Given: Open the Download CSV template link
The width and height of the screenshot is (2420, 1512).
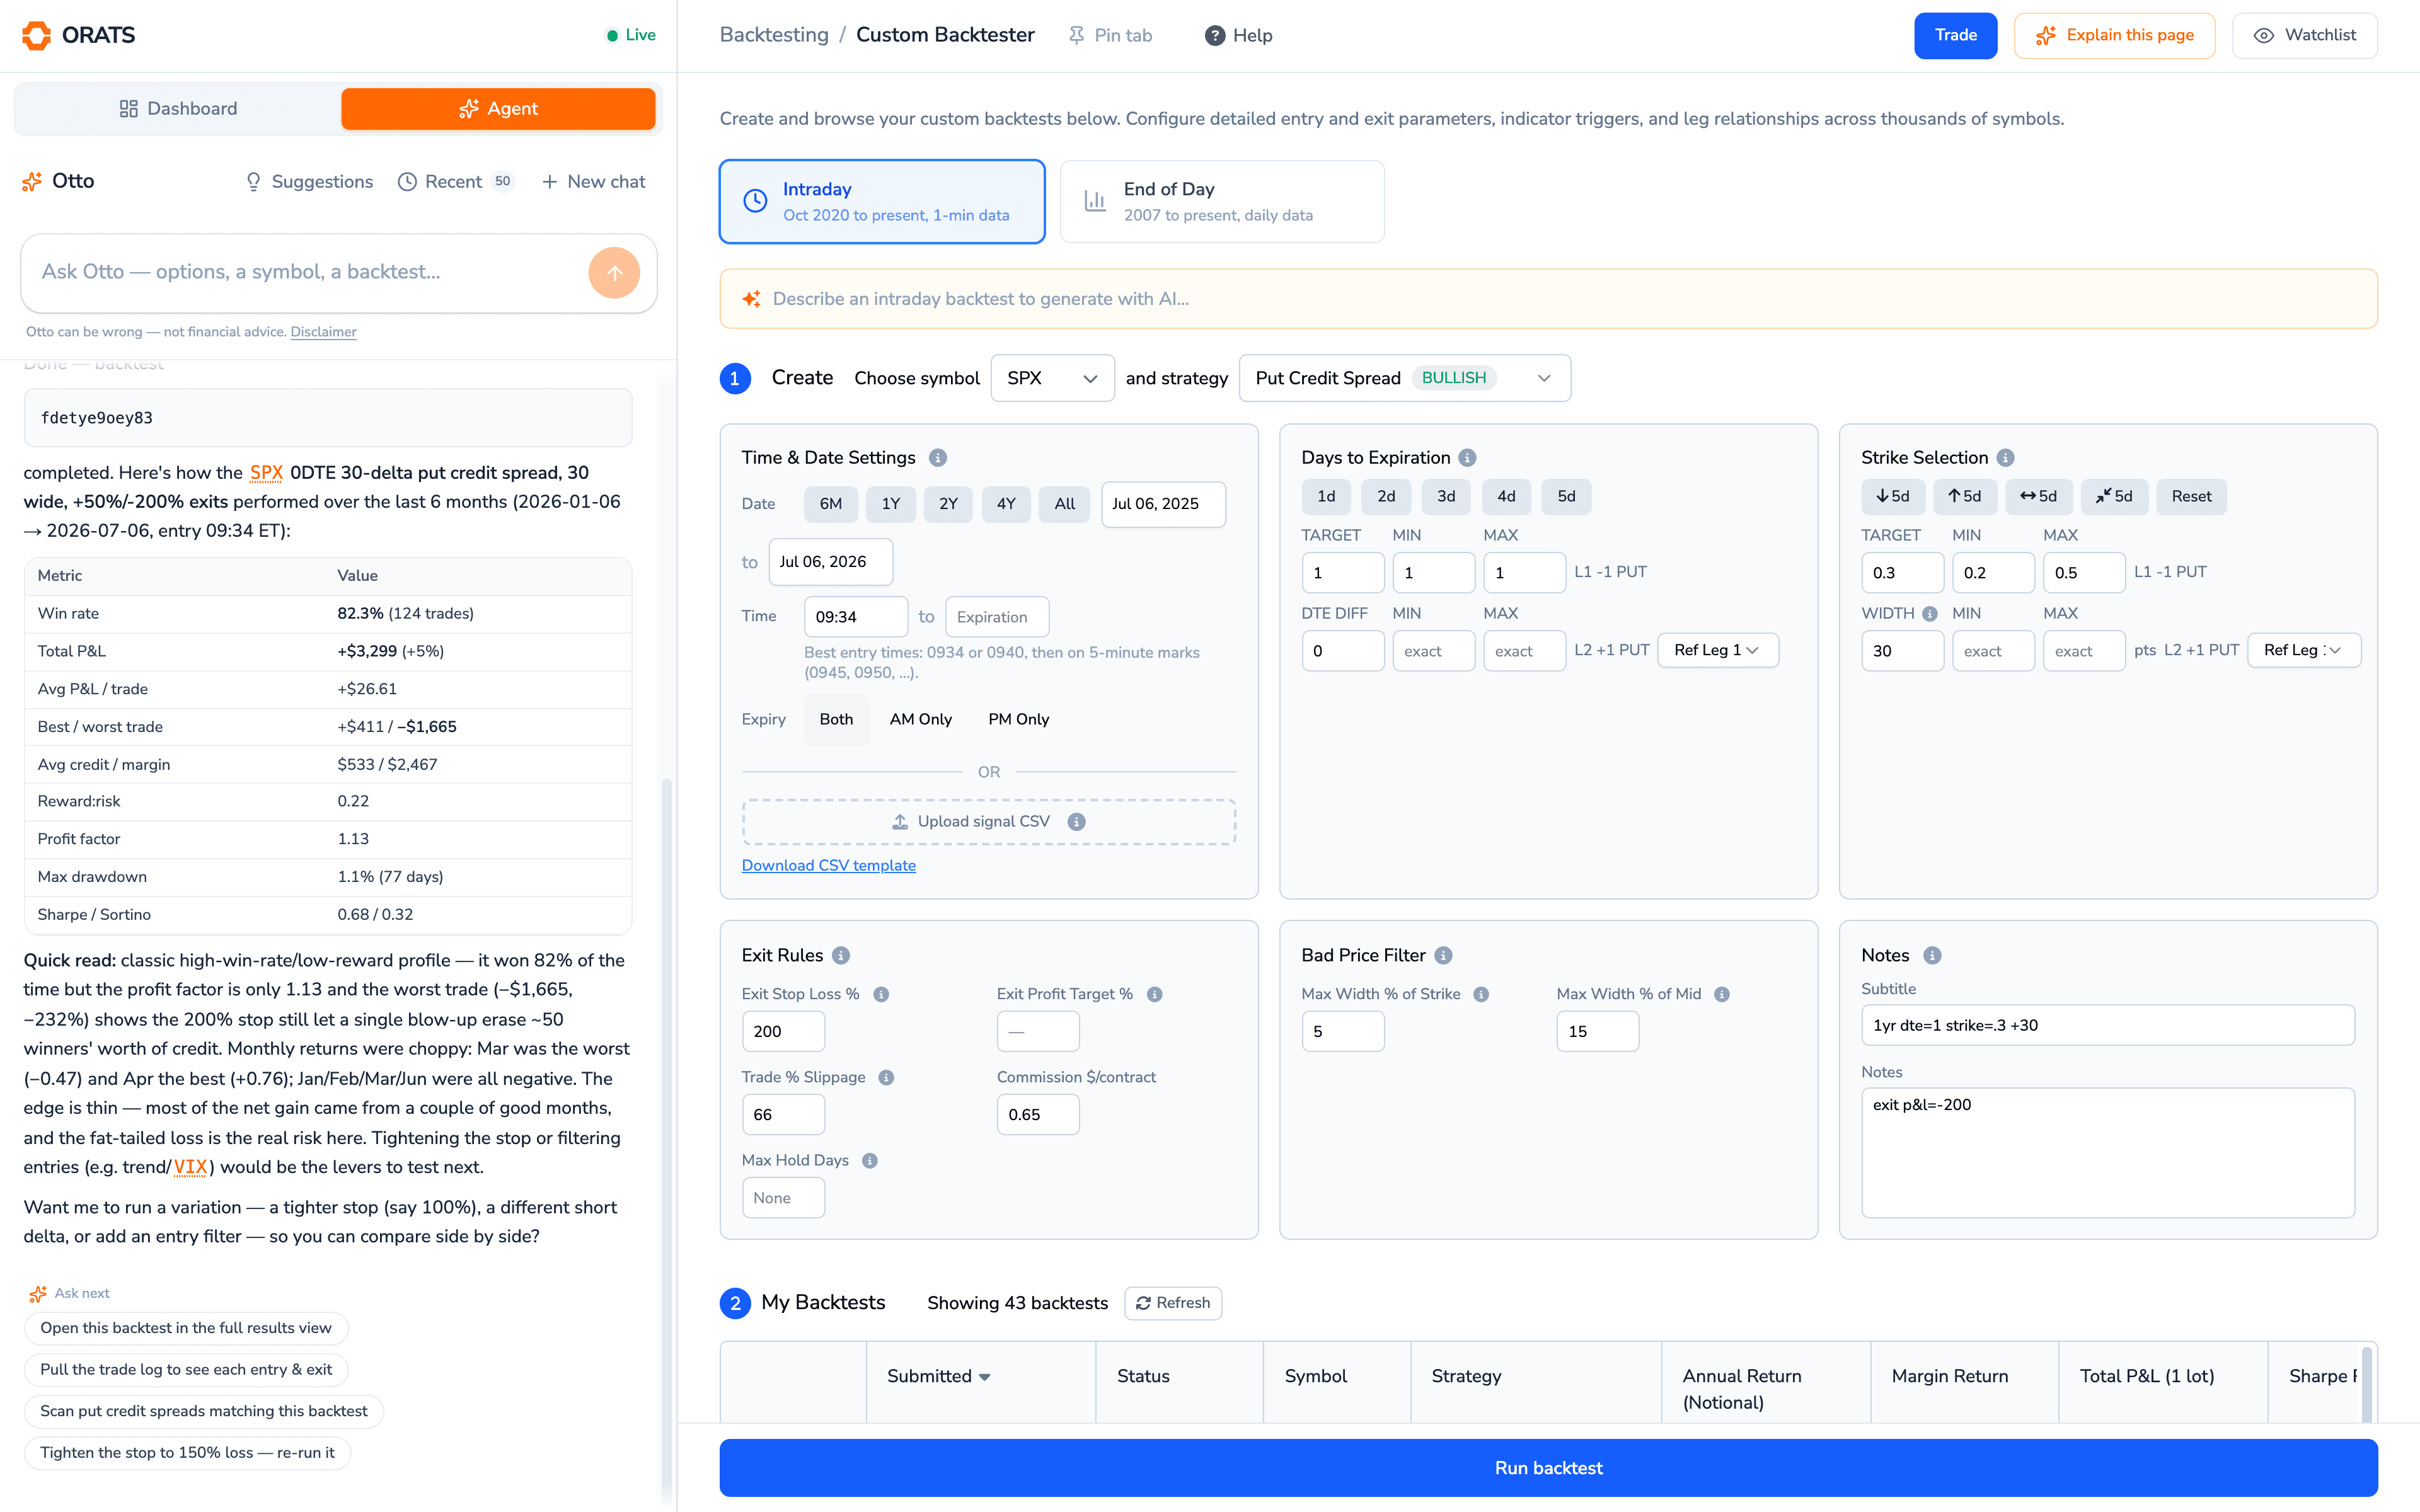Looking at the screenshot, I should [x=828, y=865].
